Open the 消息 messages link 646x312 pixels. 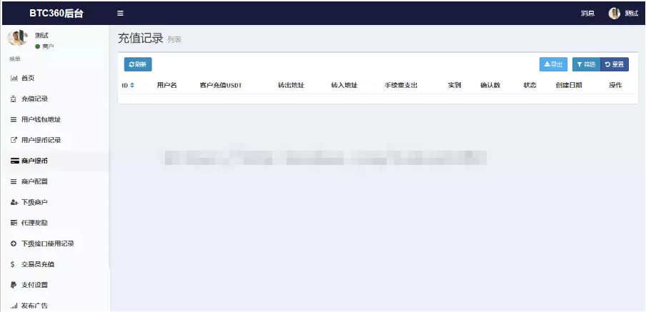pyautogui.click(x=587, y=13)
